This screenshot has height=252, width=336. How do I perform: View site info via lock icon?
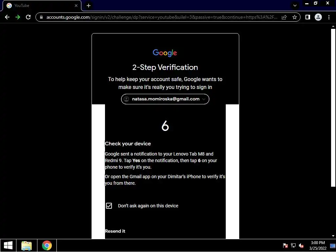tap(41, 17)
